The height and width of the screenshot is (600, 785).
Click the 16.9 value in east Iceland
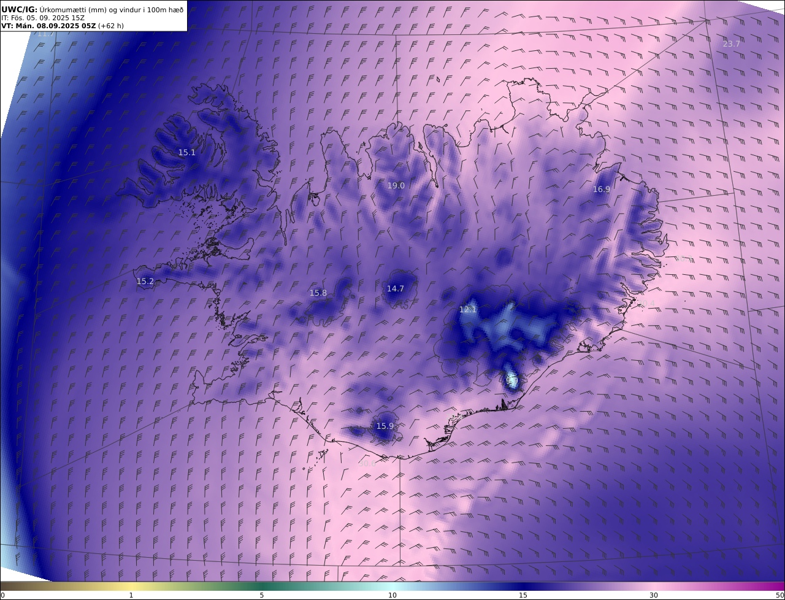[602, 189]
